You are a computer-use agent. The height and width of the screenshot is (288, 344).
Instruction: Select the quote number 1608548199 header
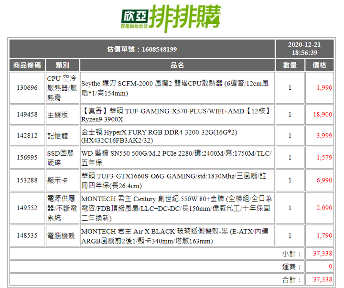pos(142,49)
